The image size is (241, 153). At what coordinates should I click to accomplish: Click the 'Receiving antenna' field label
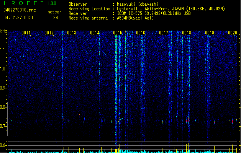coord(88,18)
